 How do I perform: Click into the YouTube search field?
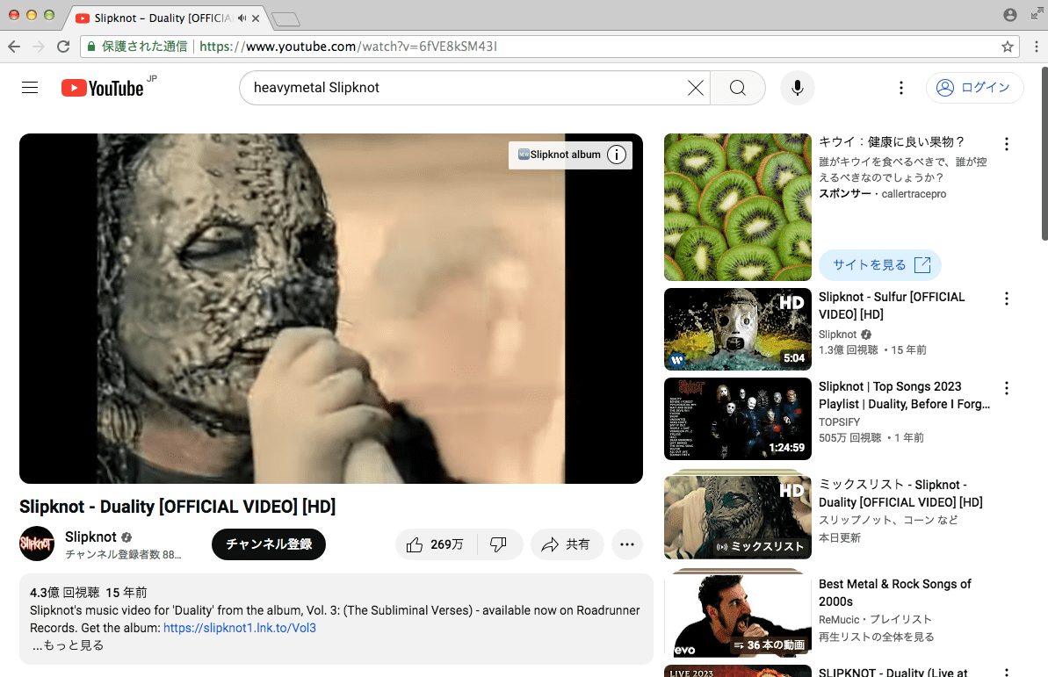(x=466, y=88)
